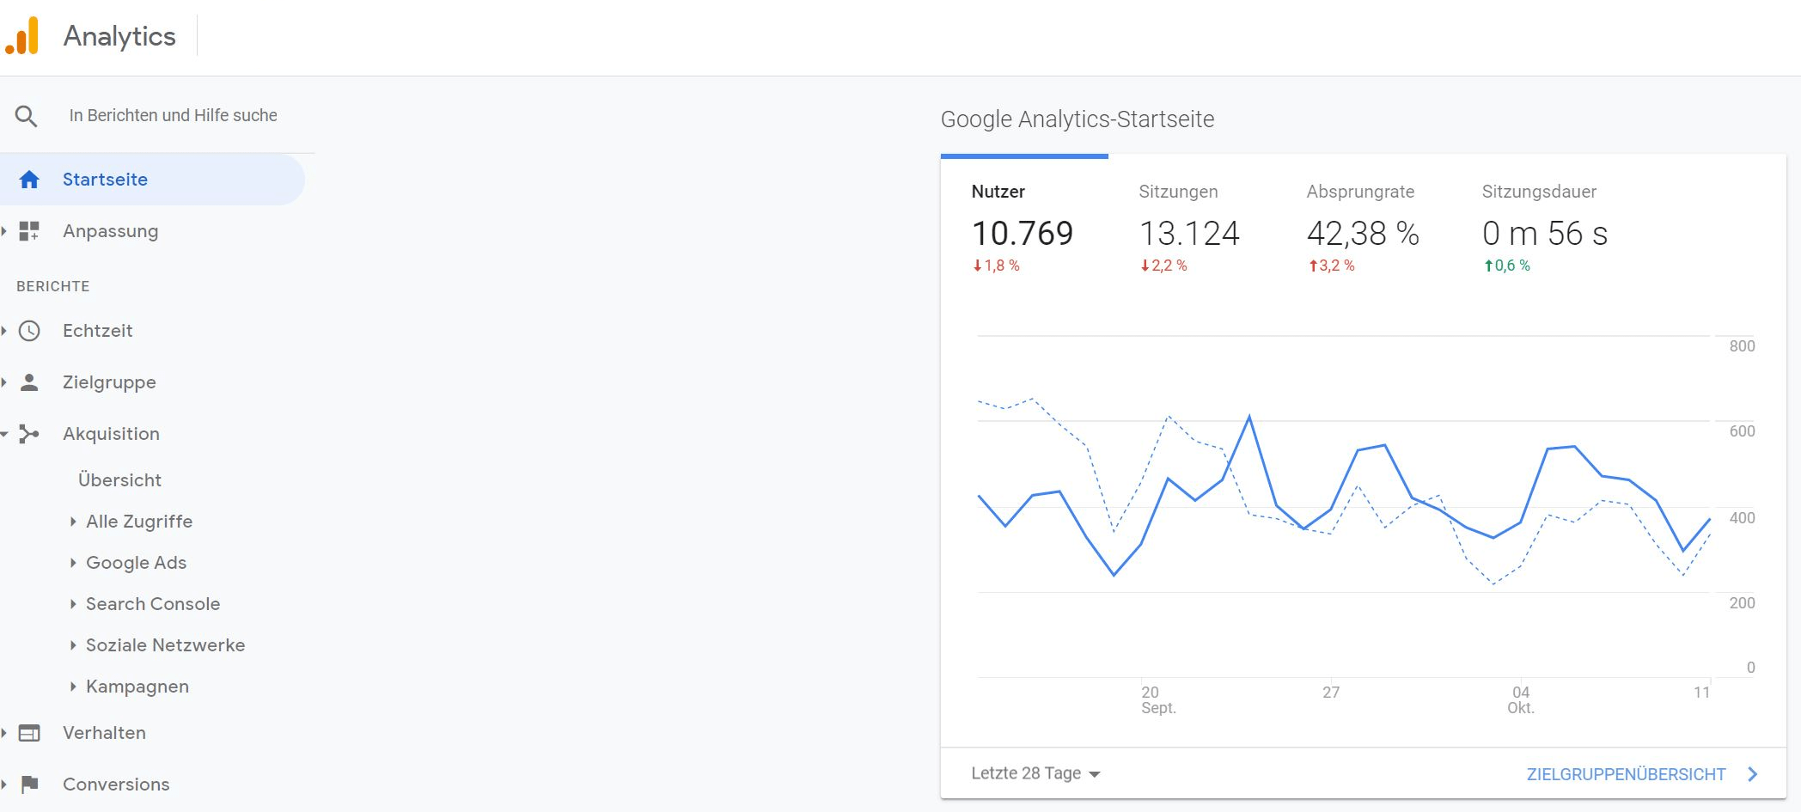Viewport: 1801px width, 812px height.
Task: Expand arrow beside Zielgruppe
Action: pyautogui.click(x=4, y=382)
